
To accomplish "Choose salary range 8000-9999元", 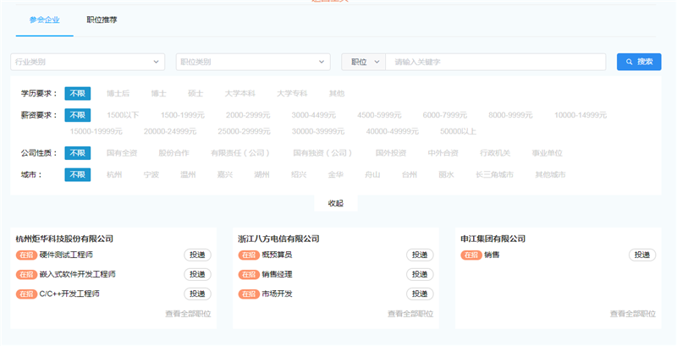I will click(x=510, y=115).
